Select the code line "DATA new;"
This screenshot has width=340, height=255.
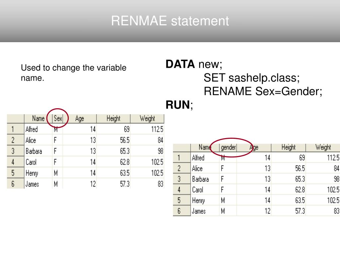click(x=194, y=64)
